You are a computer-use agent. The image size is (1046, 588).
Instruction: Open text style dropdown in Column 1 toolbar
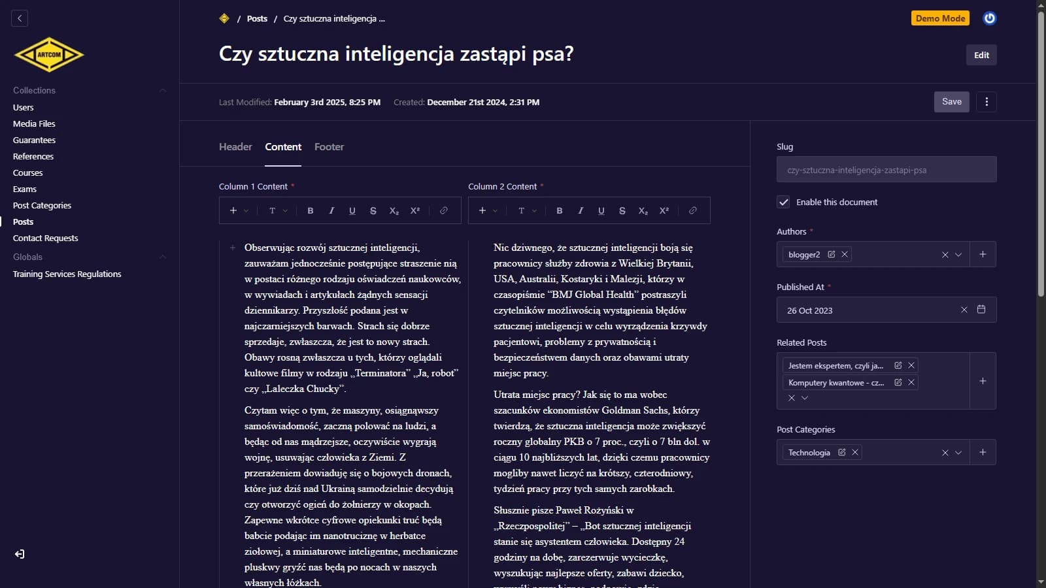click(278, 210)
